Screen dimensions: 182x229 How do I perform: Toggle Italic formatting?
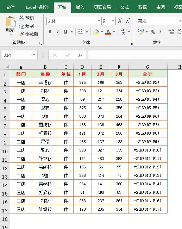(x=58, y=32)
